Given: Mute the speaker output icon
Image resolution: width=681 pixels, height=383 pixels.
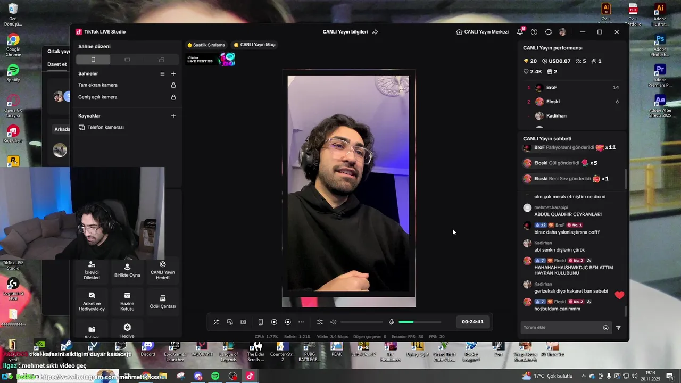Looking at the screenshot, I should coord(334,322).
